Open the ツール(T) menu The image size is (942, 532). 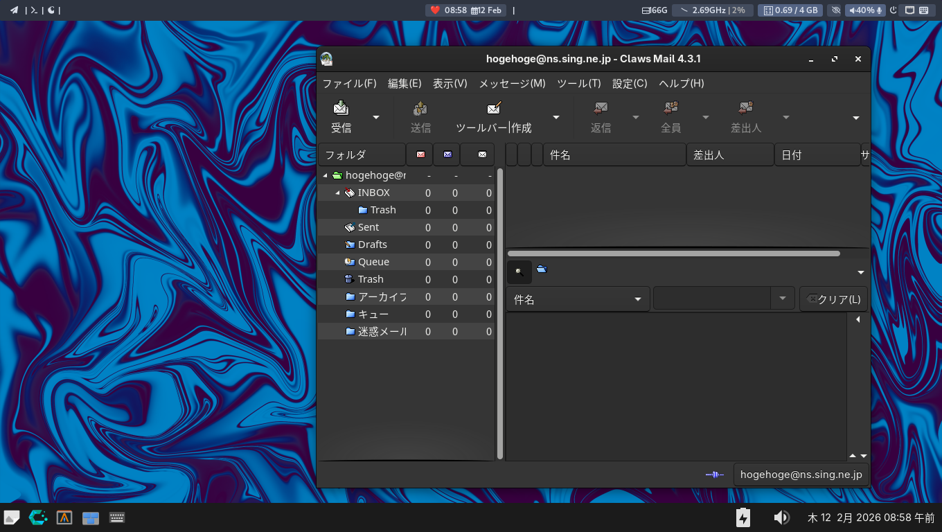(x=579, y=83)
